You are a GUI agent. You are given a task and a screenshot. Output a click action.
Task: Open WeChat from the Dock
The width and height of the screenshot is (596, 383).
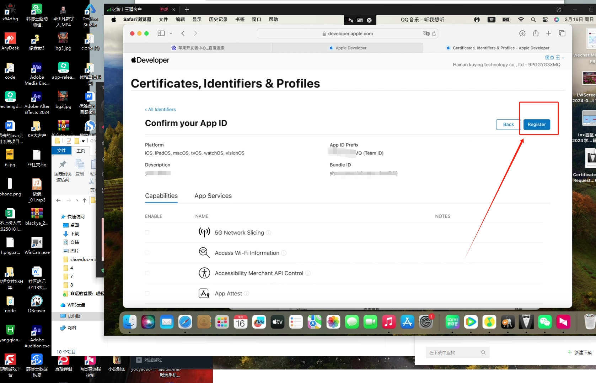(545, 322)
